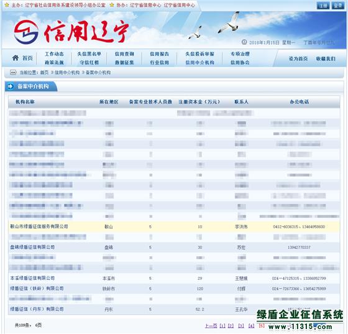
Task: Click 设为首页 link
Action: coord(298,58)
